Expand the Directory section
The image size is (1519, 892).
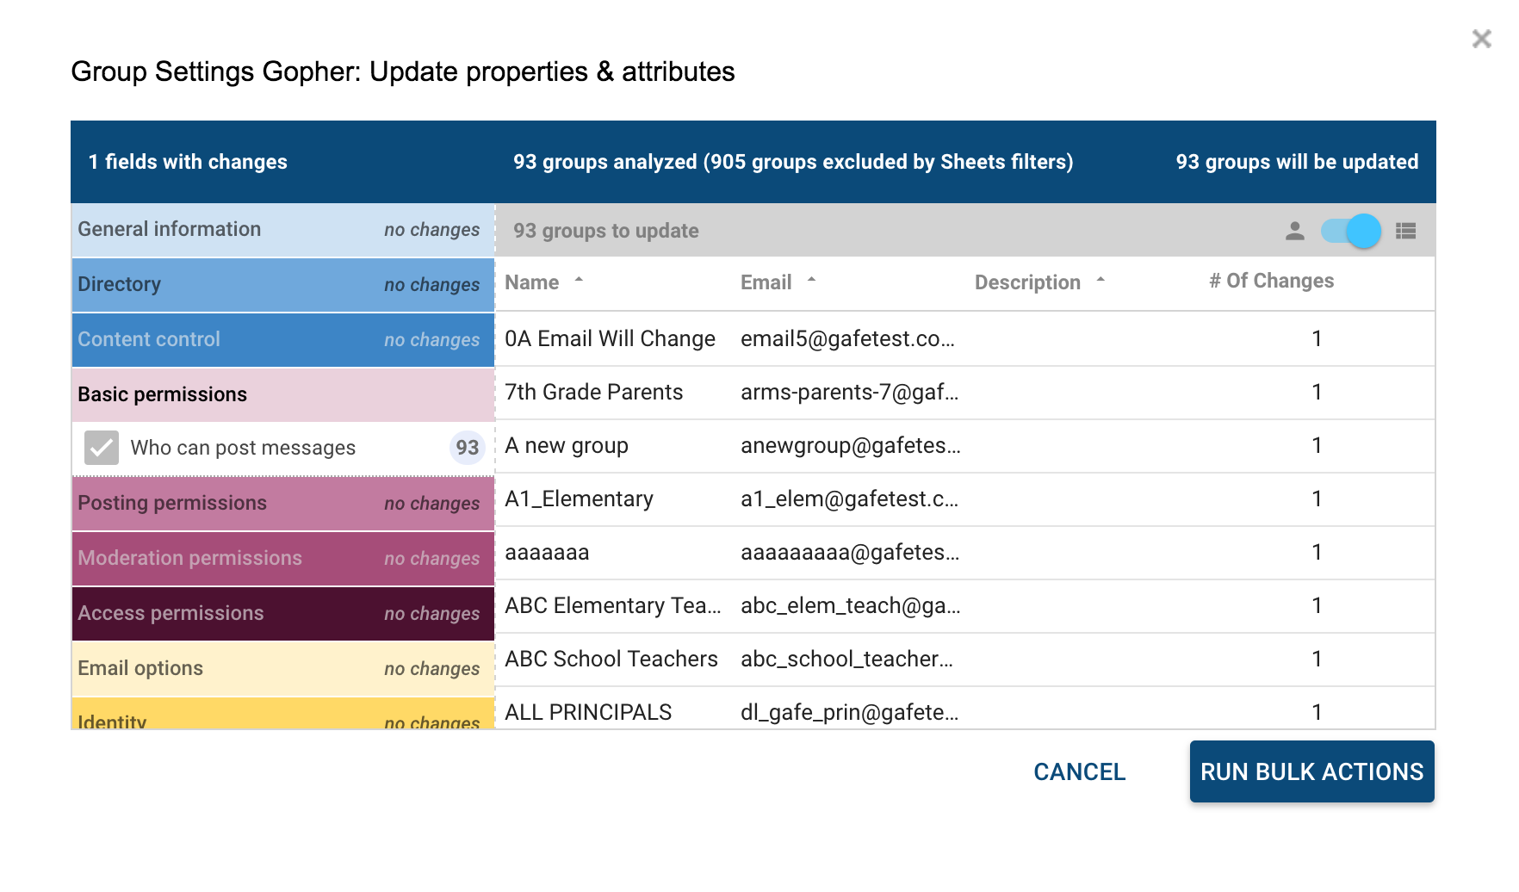coord(282,285)
